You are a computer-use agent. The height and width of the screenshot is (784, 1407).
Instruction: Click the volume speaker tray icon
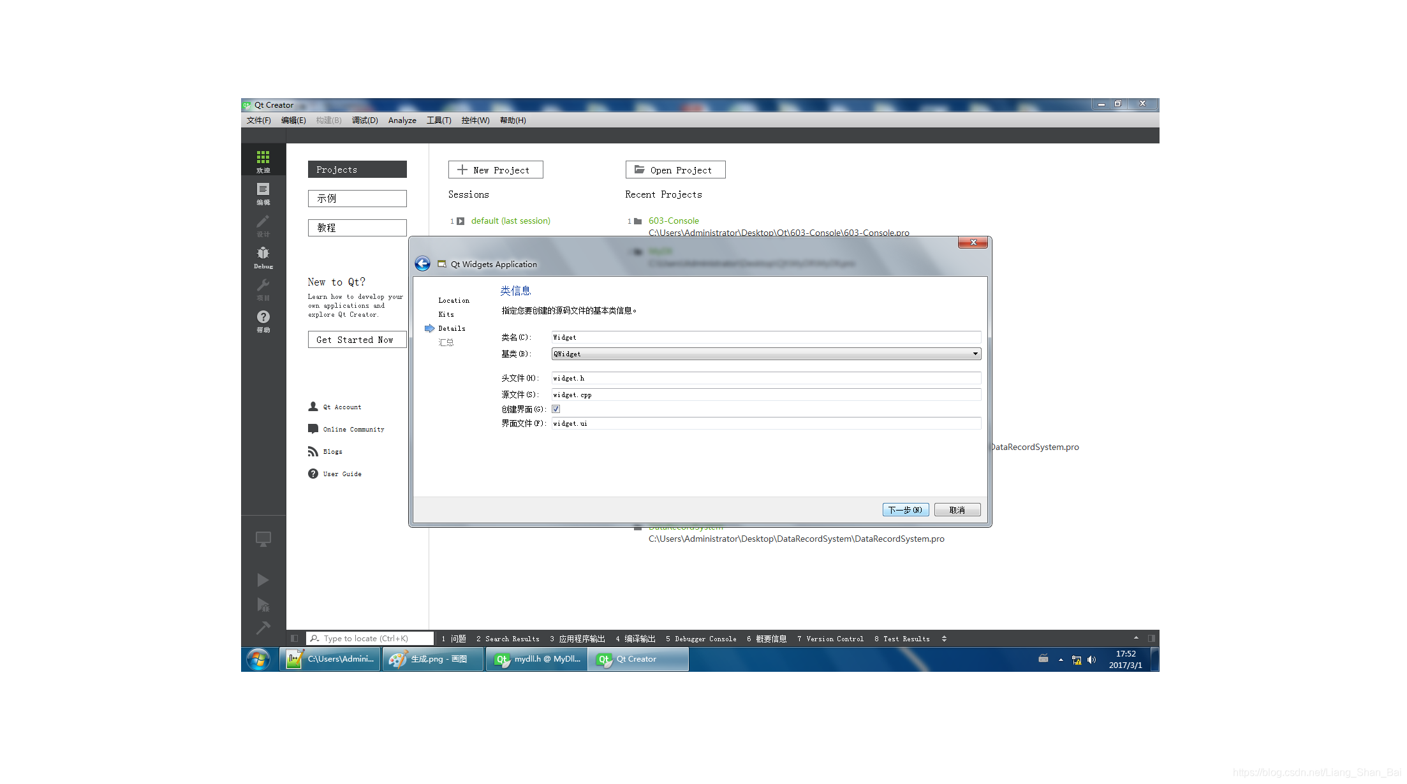tap(1091, 660)
